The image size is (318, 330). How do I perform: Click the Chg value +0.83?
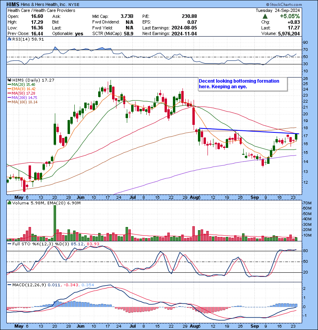pyautogui.click(x=294, y=22)
